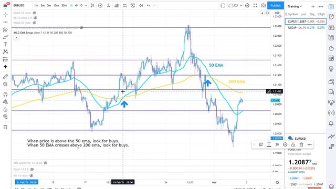The height and width of the screenshot is (189, 336).
Task: Toggle visibility of SMMA 20 close indicator
Action: [x=34, y=23]
